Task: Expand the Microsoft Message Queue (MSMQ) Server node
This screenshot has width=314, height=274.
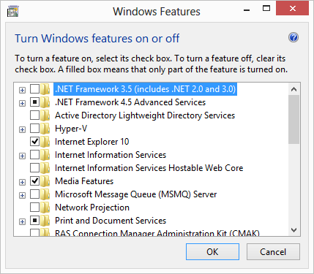Action: 22,195
